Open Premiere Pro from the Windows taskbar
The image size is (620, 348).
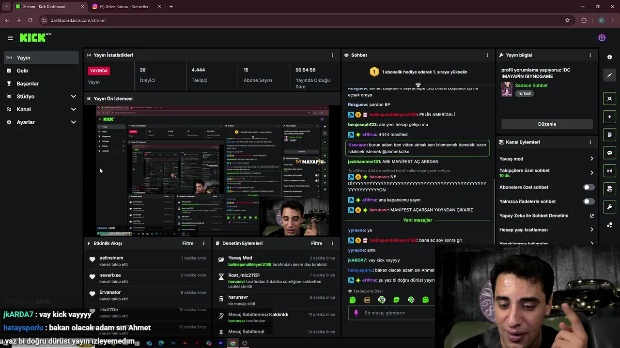click(x=221, y=343)
